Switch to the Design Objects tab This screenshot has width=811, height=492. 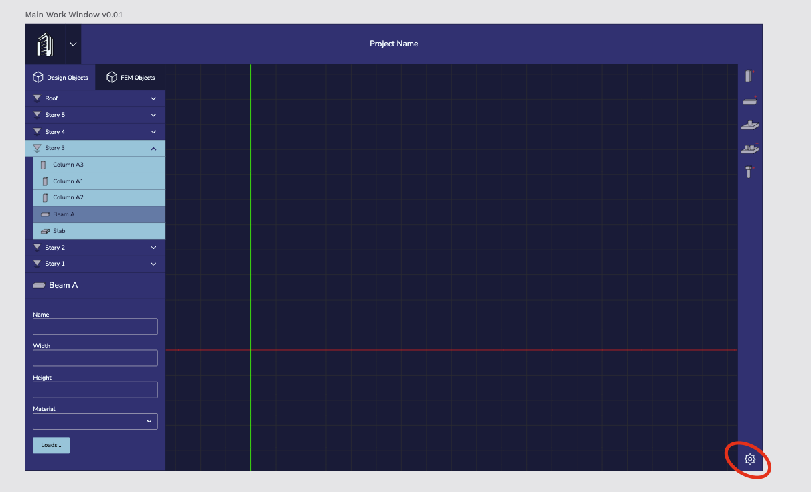60,78
